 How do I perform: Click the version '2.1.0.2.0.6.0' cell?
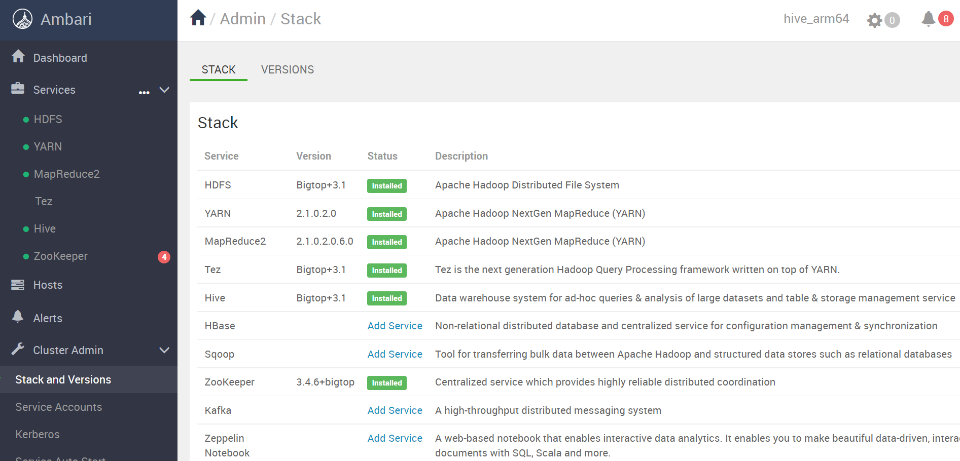click(x=325, y=241)
